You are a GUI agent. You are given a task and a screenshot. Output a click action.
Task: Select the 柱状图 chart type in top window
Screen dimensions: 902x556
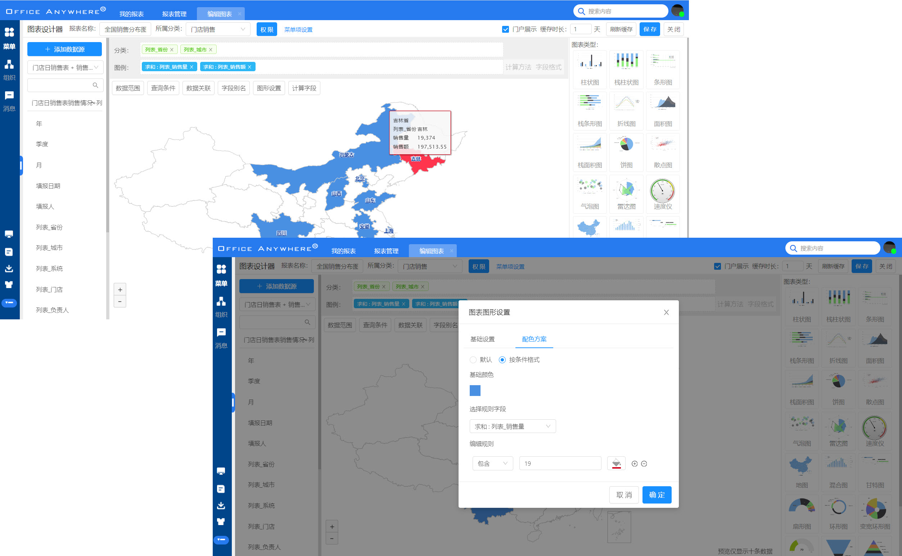coord(590,69)
